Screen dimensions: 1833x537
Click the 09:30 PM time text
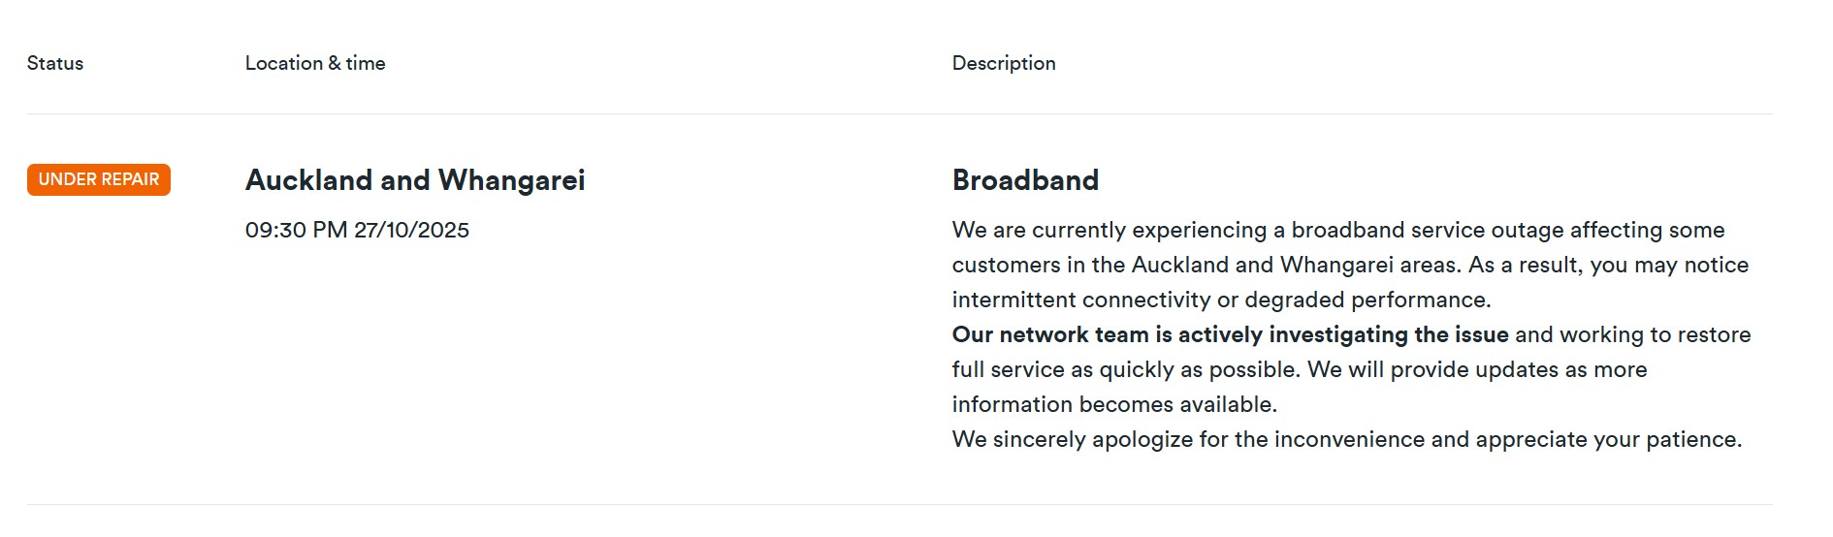click(296, 231)
